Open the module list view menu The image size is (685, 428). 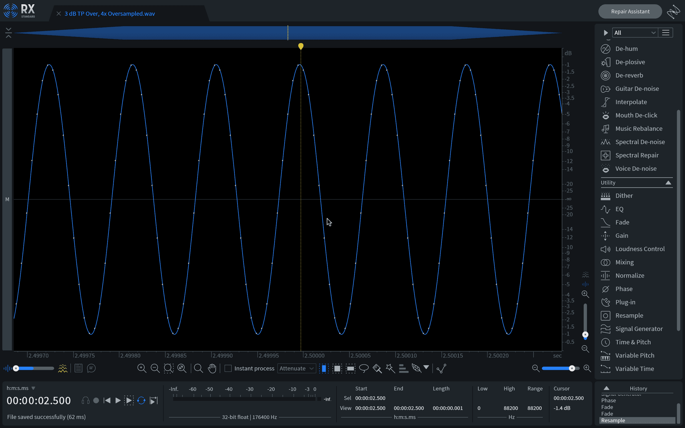666,33
